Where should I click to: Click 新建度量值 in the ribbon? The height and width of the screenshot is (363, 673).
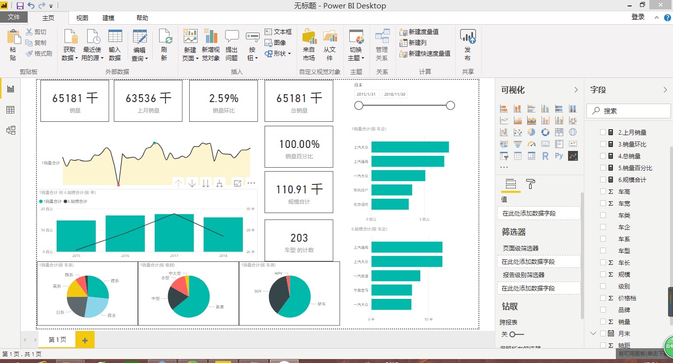coord(420,32)
